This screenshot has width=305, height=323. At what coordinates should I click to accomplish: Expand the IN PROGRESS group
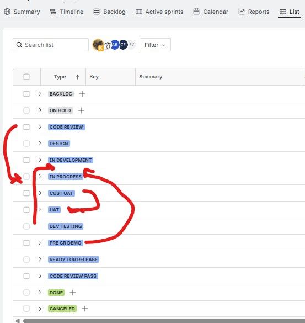coord(40,176)
